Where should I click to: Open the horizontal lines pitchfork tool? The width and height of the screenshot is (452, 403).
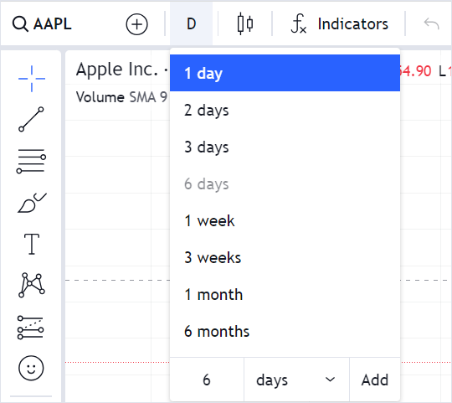[x=32, y=161]
